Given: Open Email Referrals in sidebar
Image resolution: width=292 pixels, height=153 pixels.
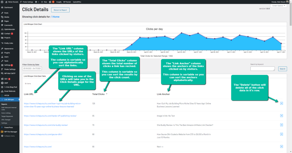Looking at the screenshot, I should coord(10,91).
